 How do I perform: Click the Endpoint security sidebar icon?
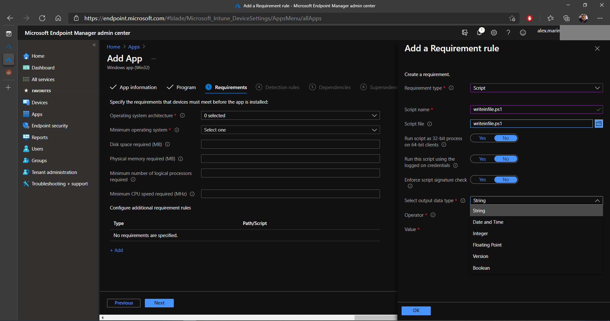coord(26,126)
